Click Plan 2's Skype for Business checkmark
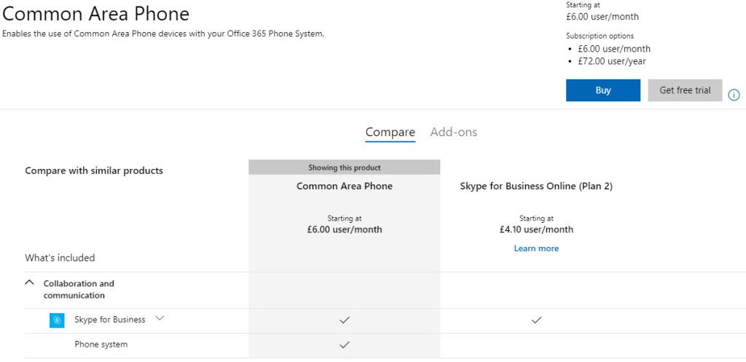Viewport: 746px width, 362px height. pyautogui.click(x=536, y=320)
